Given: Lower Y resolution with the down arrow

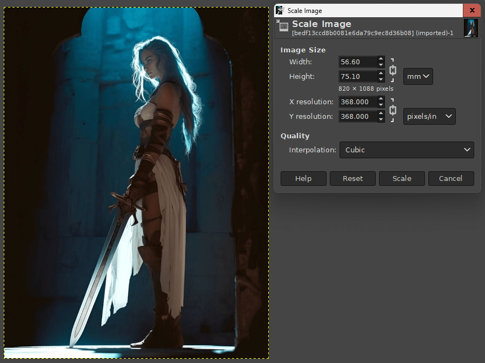Looking at the screenshot, I should pos(381,119).
